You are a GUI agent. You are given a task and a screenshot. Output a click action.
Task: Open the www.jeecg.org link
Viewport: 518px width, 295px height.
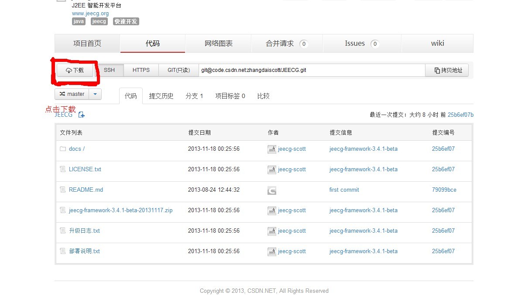(x=90, y=14)
